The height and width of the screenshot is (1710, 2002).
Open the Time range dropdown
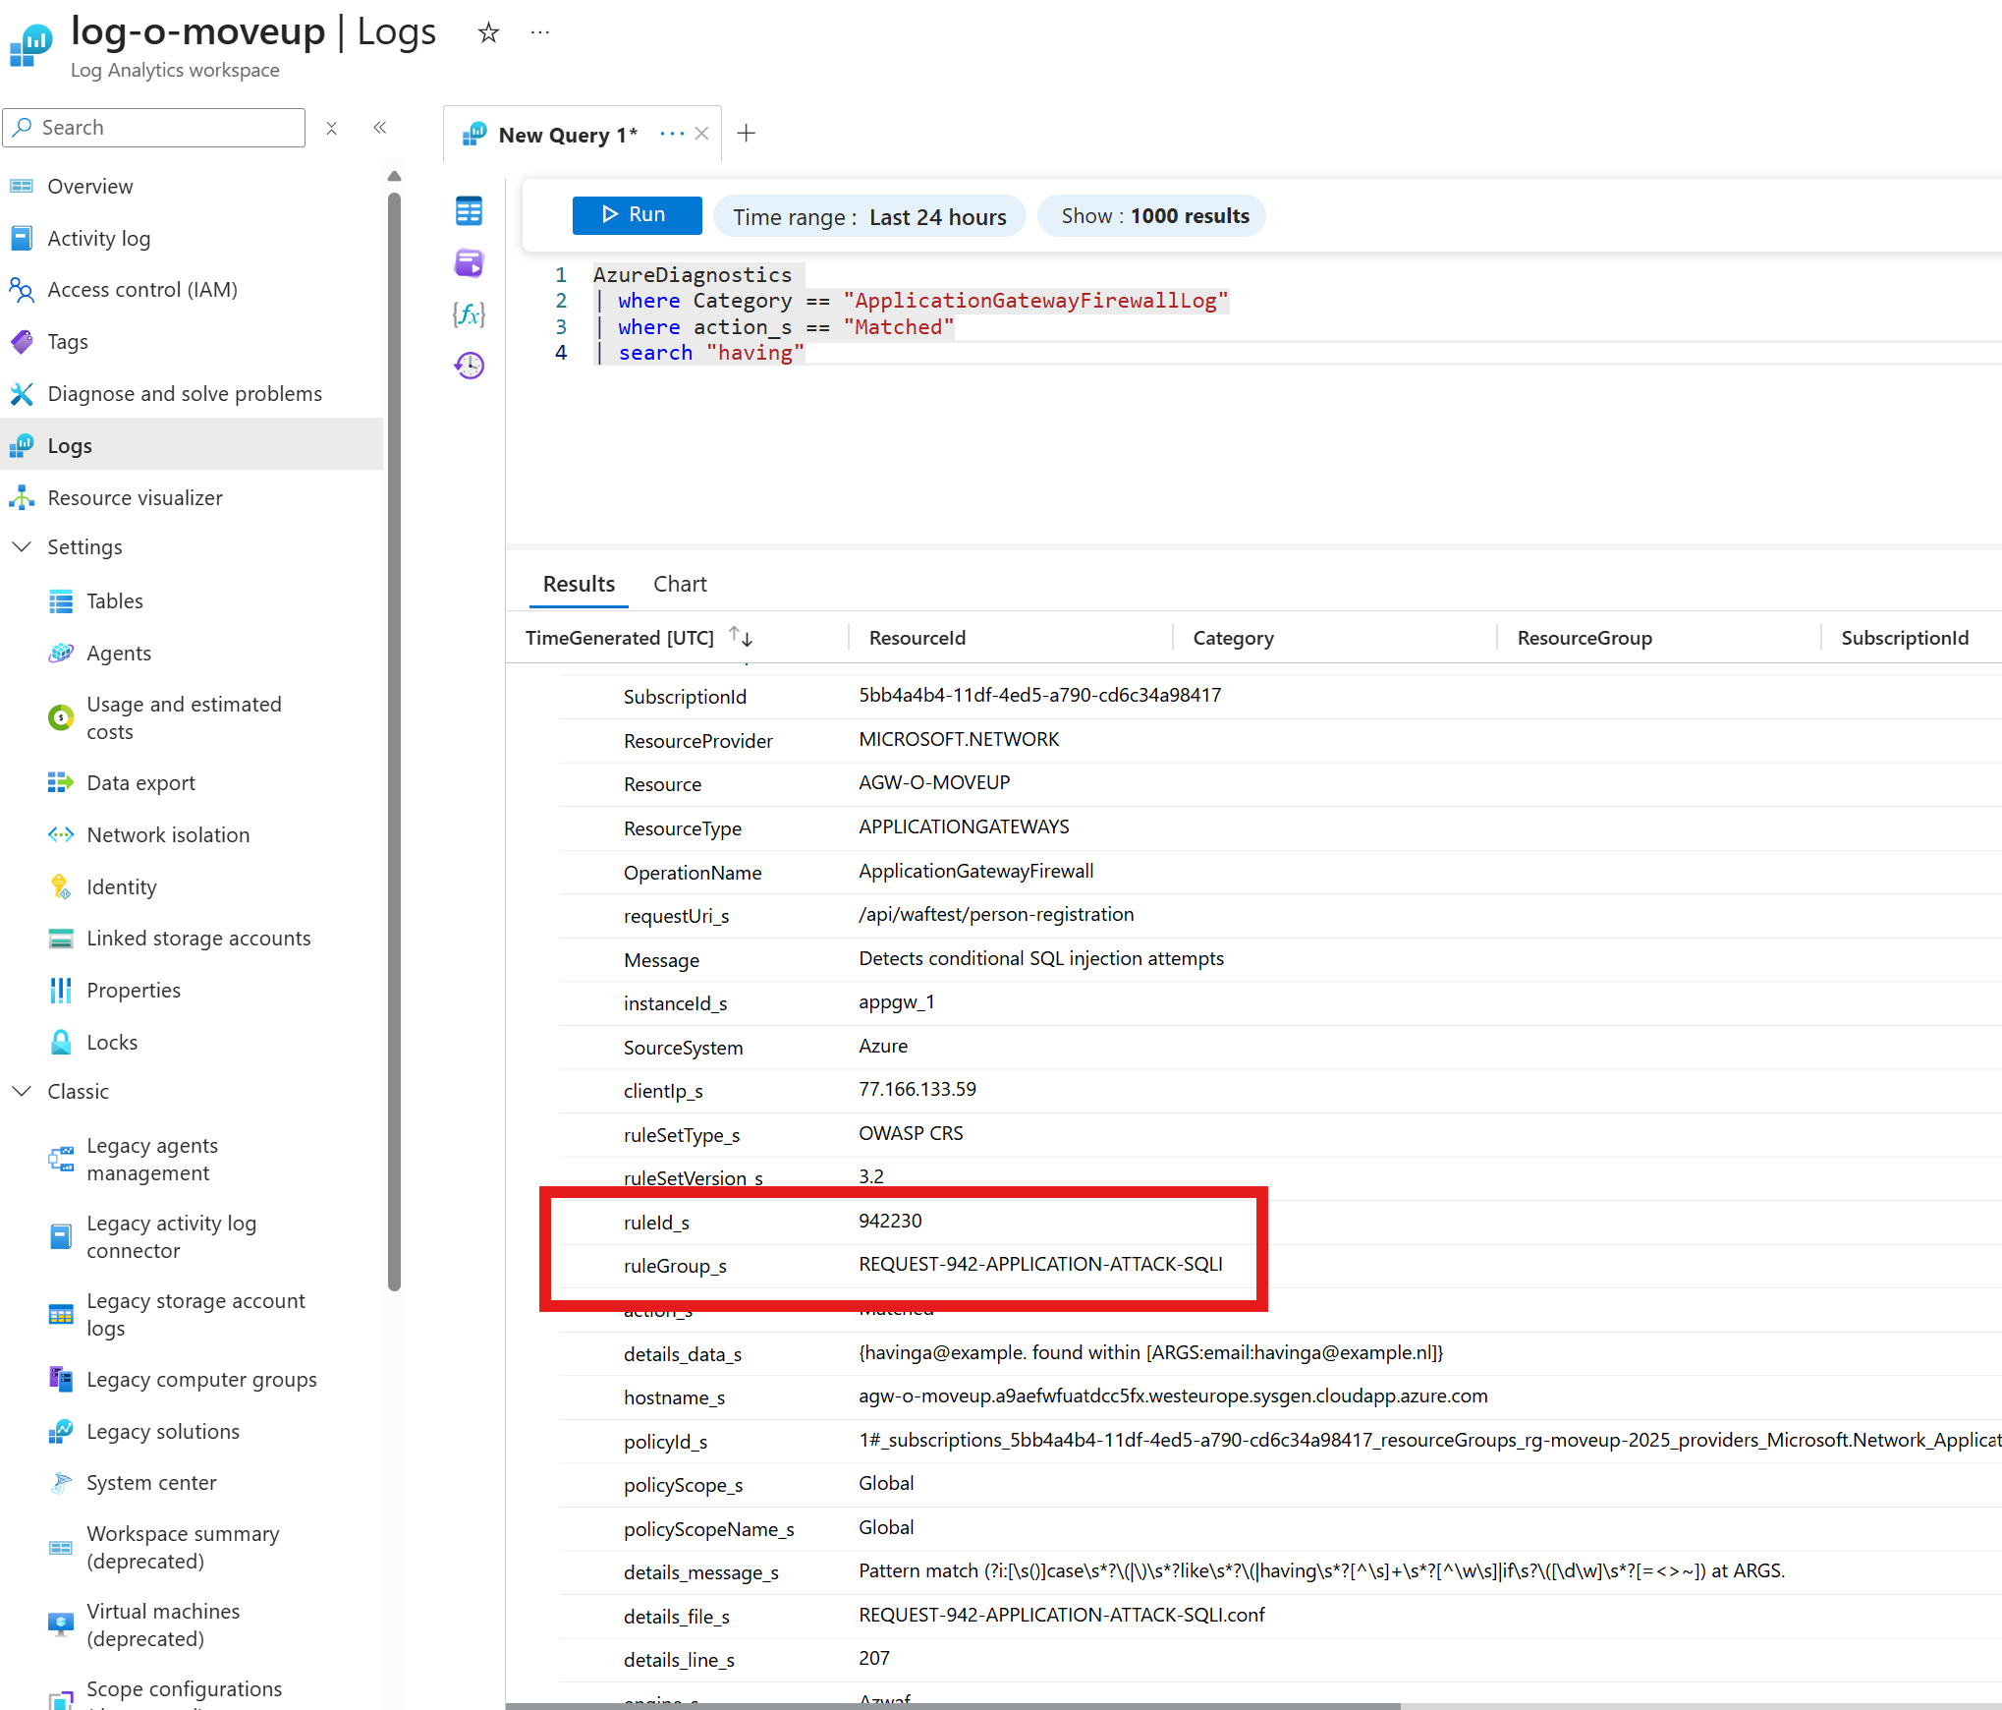(868, 216)
